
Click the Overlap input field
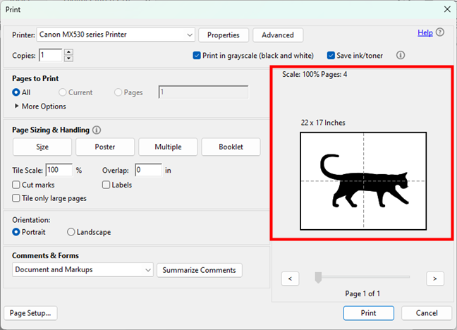(x=148, y=170)
